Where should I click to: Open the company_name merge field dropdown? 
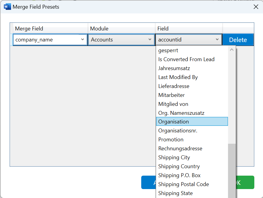[x=50, y=40]
